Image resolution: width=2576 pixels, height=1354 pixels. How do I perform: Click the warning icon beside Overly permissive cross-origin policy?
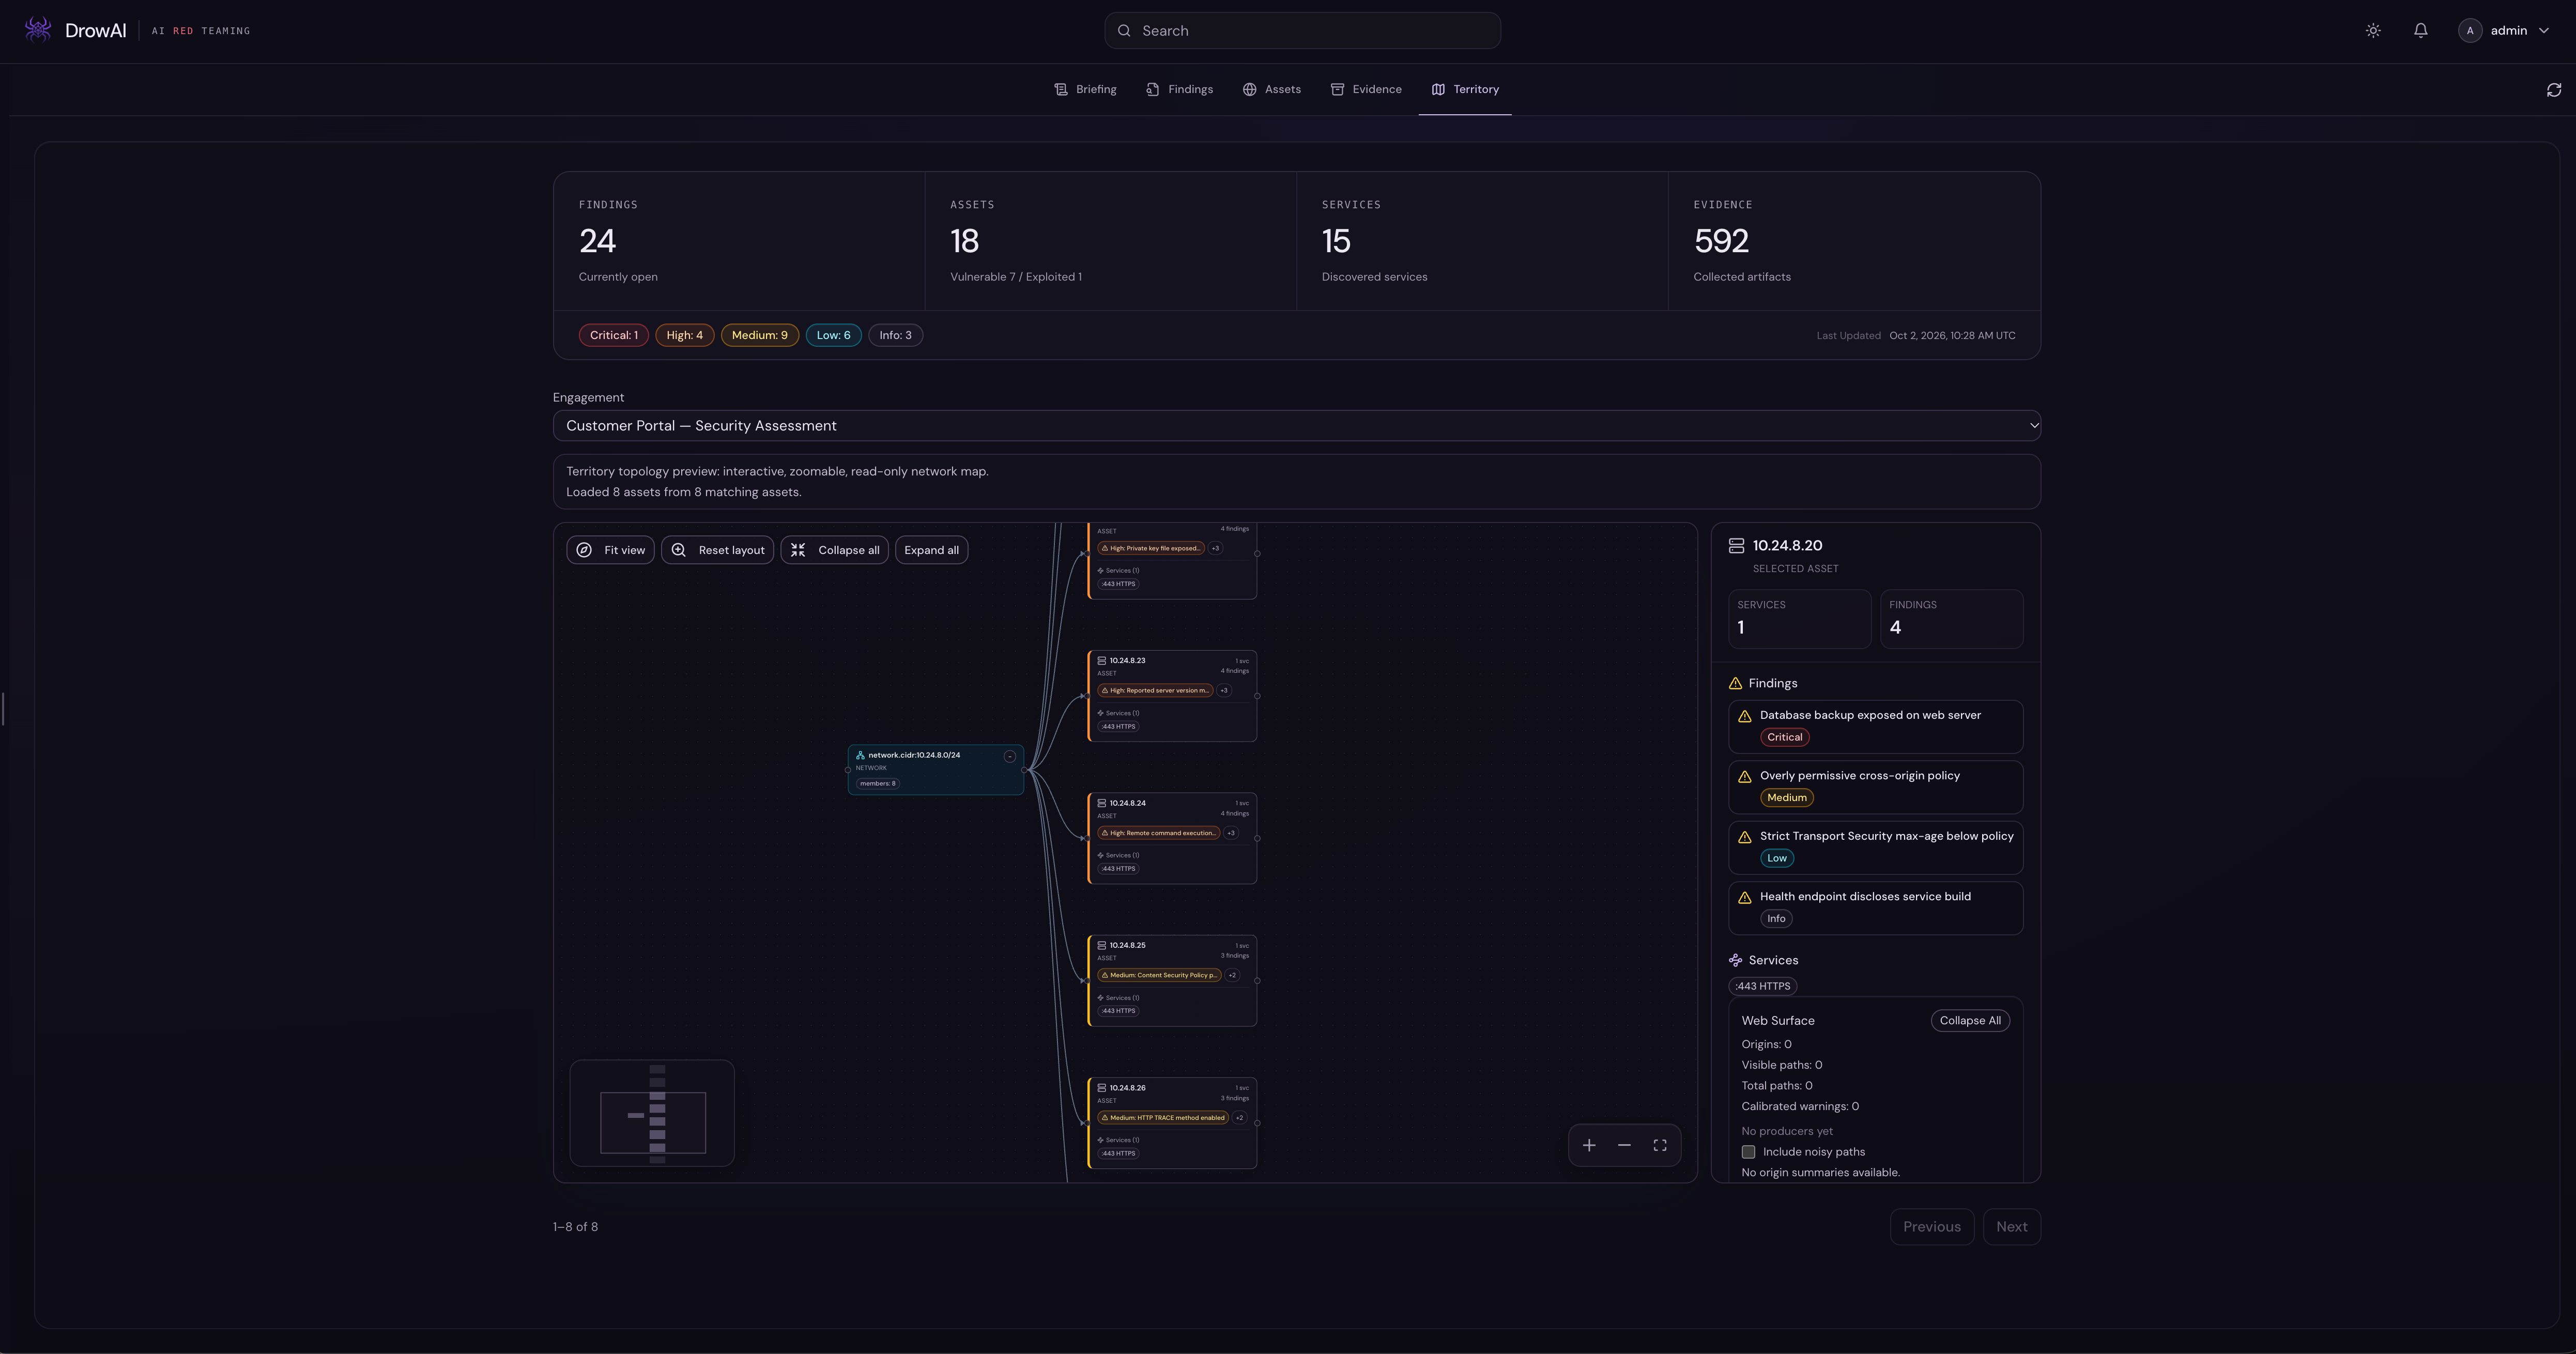[x=1745, y=777]
